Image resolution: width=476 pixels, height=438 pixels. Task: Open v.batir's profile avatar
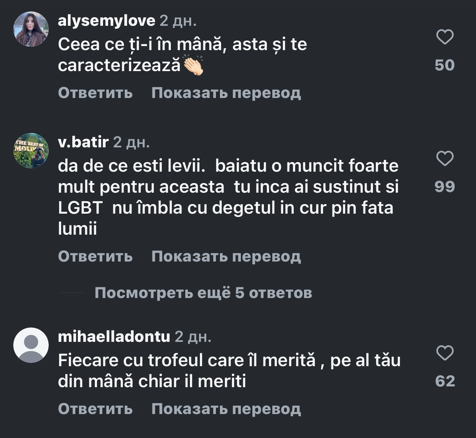[31, 151]
